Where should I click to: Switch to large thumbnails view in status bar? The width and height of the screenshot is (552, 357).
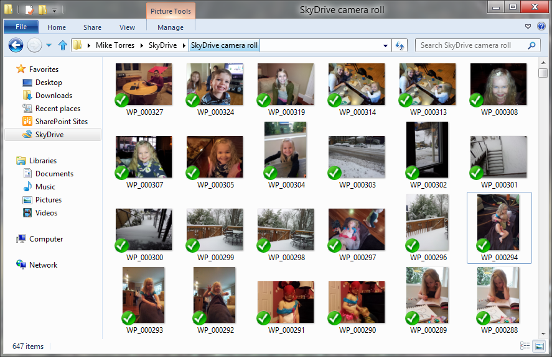(540, 346)
